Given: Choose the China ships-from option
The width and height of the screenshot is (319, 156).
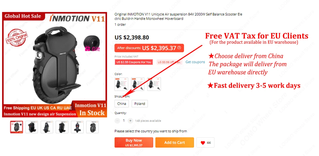Looking at the screenshot, I should (122, 103).
